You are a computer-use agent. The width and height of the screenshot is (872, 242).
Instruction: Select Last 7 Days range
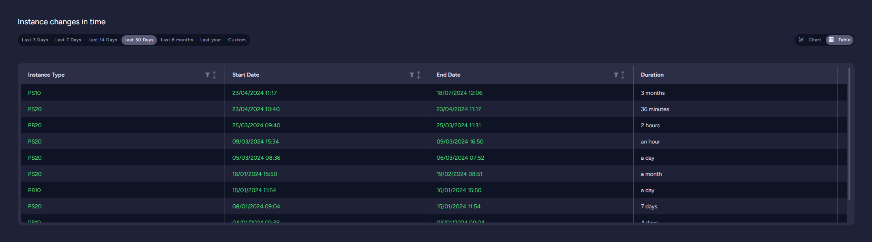[x=68, y=40]
